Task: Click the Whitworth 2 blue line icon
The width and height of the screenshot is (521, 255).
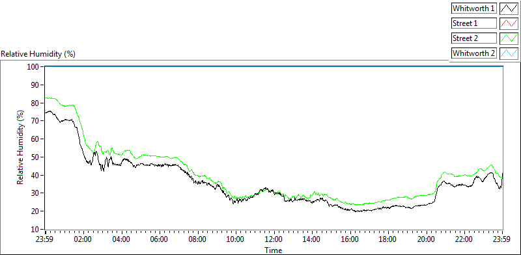Action: coord(509,53)
